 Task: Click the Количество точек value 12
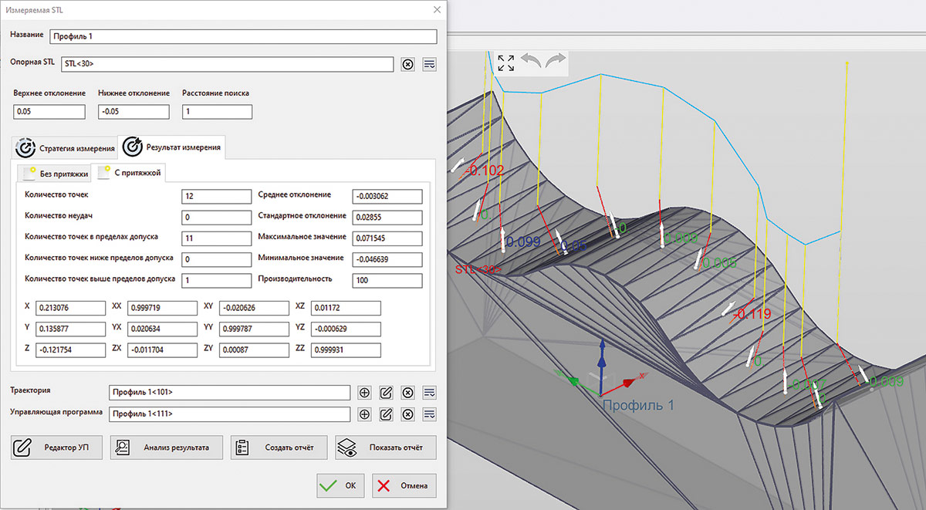[x=217, y=196]
